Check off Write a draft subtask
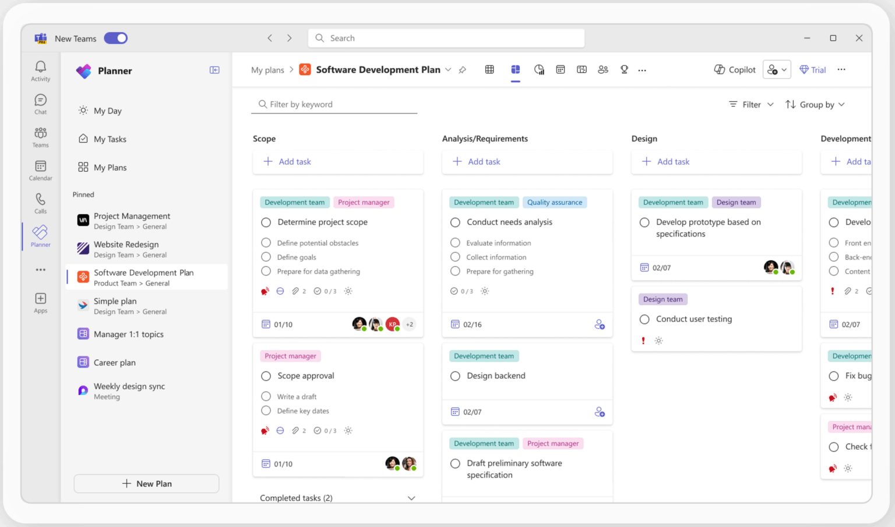 [x=266, y=397]
